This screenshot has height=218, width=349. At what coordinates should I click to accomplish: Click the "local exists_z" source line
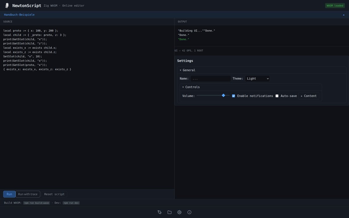30,52
